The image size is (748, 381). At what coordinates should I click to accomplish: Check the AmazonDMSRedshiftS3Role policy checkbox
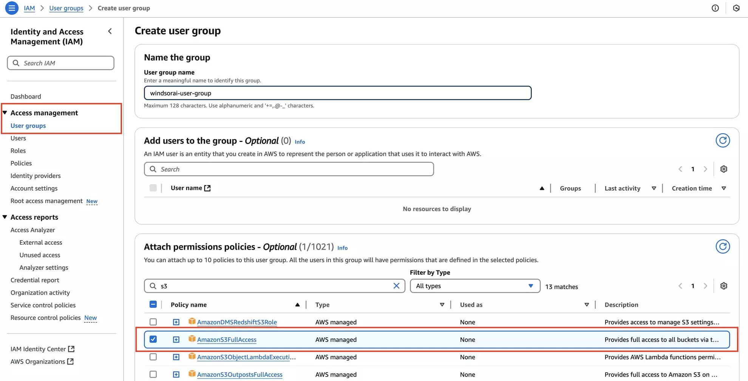point(153,322)
